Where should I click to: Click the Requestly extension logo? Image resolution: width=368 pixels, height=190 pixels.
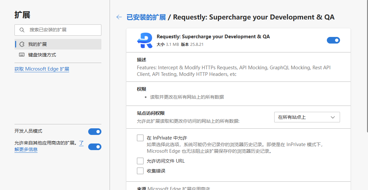pyautogui.click(x=145, y=40)
